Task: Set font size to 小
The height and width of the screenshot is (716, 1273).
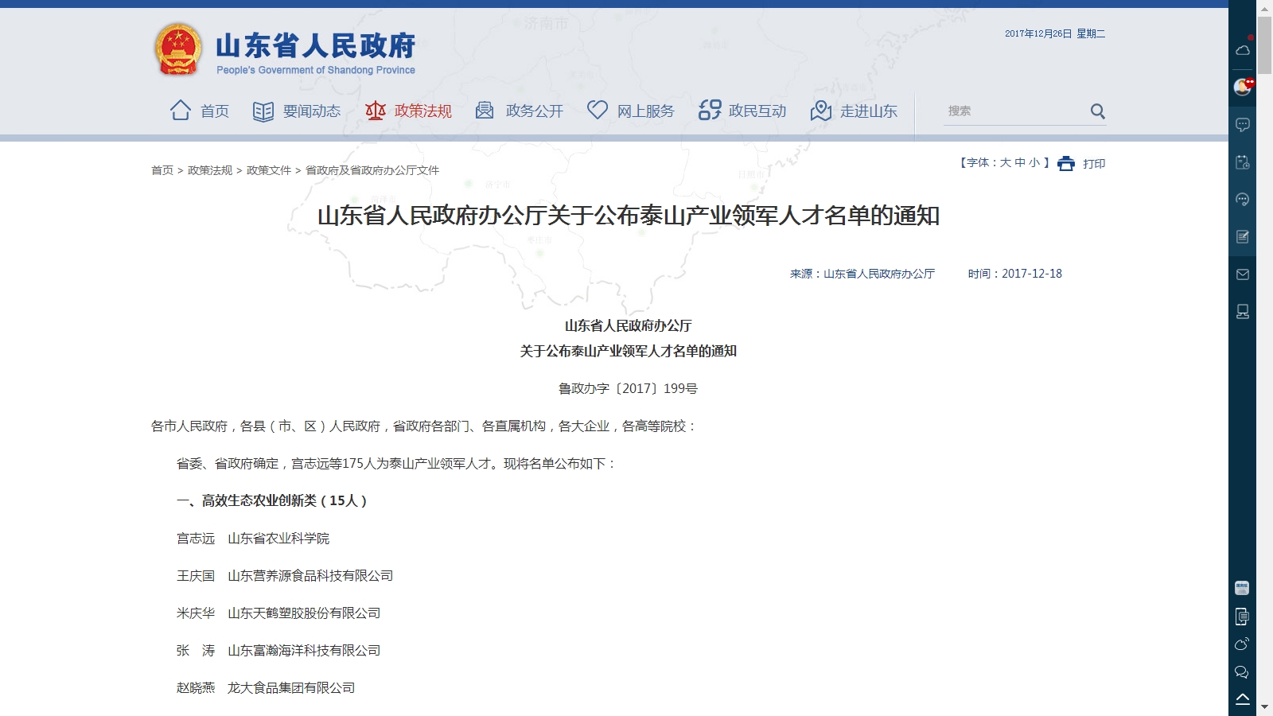Action: click(1034, 162)
